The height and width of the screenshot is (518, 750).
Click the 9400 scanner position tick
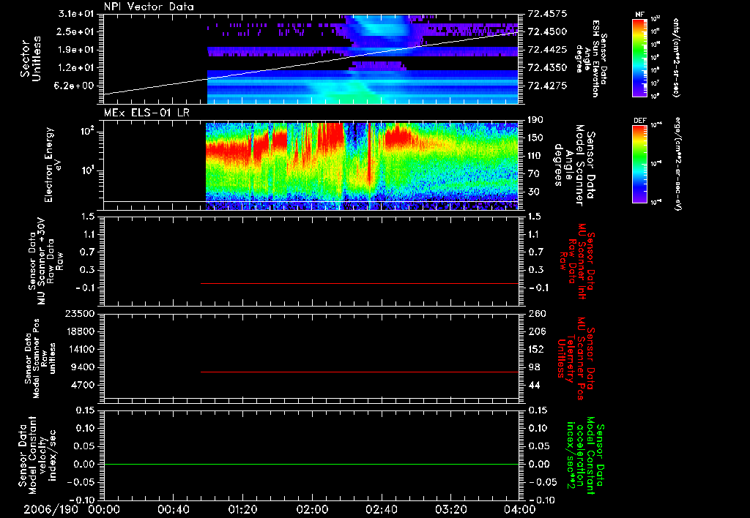click(x=83, y=367)
